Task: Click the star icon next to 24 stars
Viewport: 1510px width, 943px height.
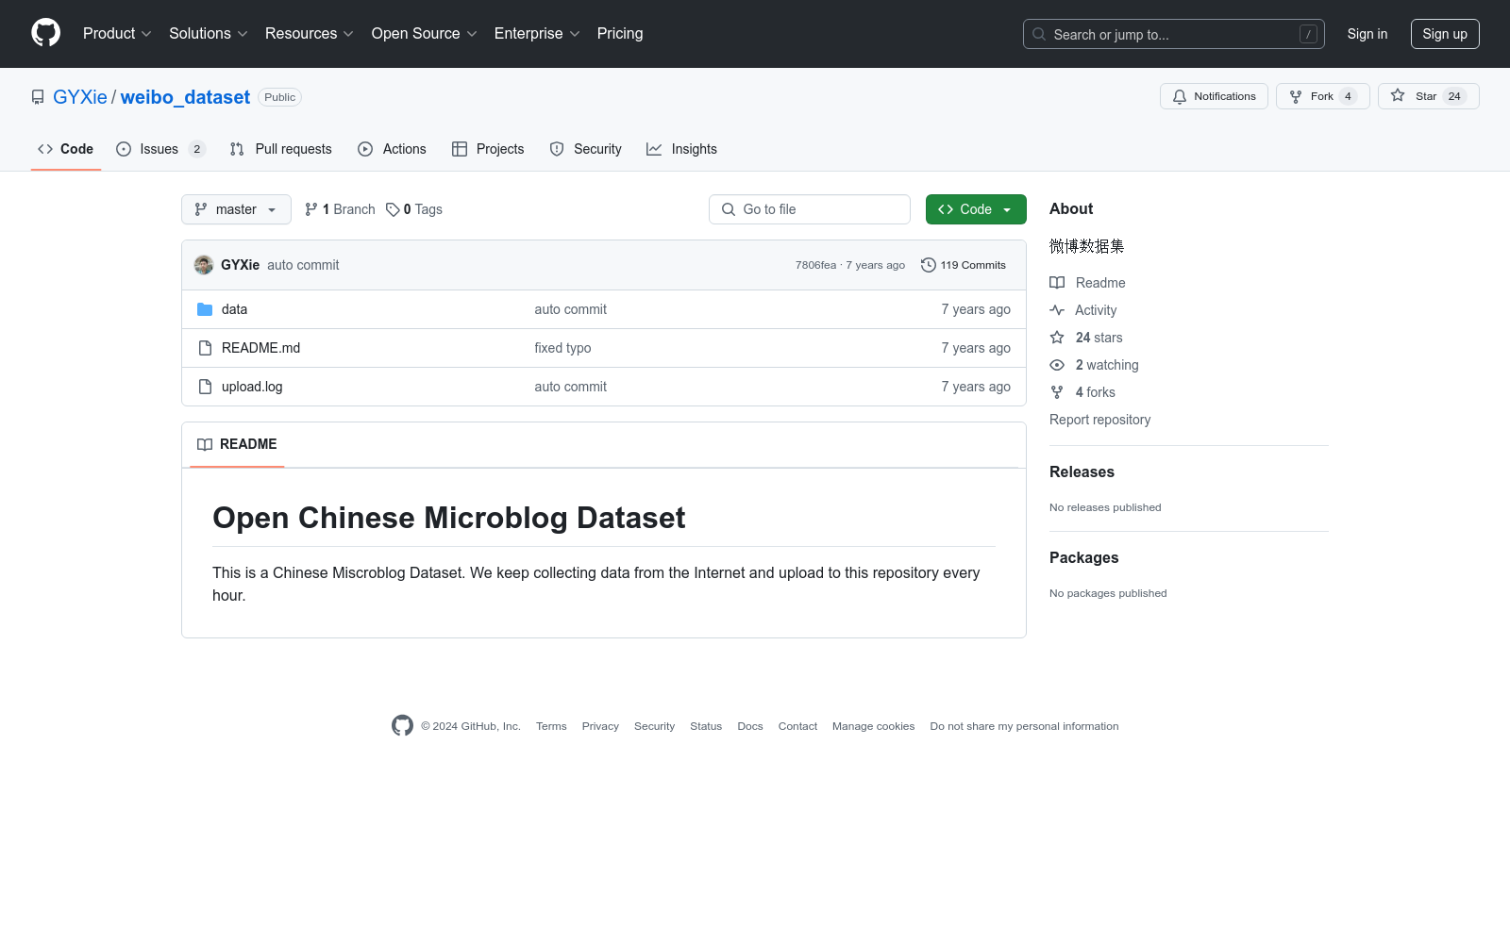Action: (x=1057, y=338)
